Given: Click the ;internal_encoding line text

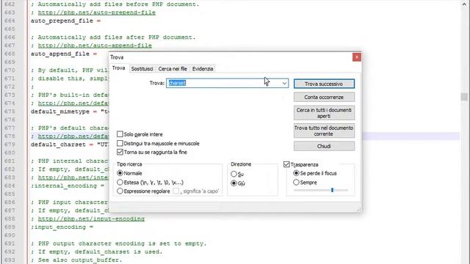Looking at the screenshot, I should pos(67,186).
